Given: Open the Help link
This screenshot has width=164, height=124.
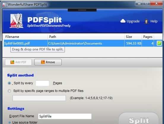Looking at the screenshot, I should 154,21.
